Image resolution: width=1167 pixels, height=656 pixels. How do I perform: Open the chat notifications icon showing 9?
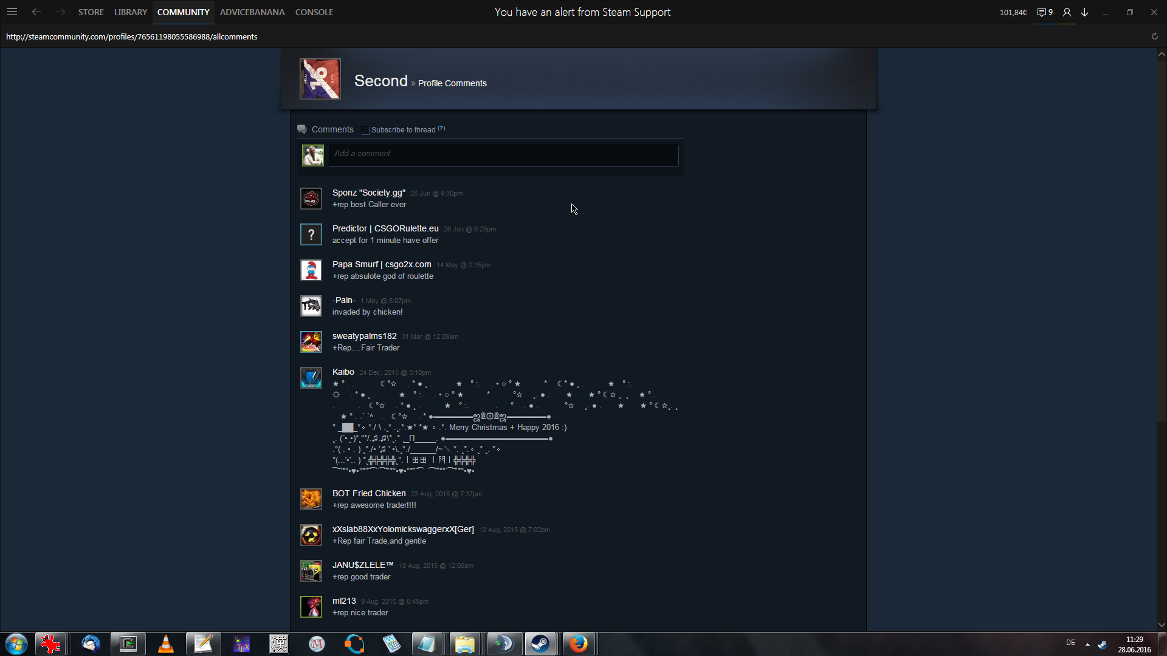click(1045, 12)
